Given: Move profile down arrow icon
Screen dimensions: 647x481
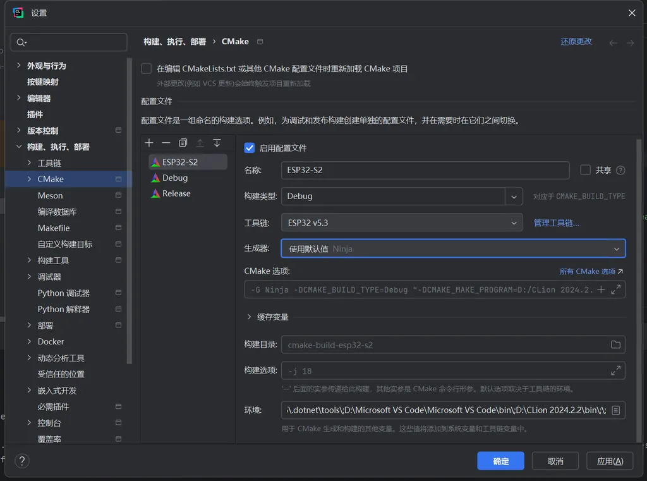Looking at the screenshot, I should tap(217, 143).
